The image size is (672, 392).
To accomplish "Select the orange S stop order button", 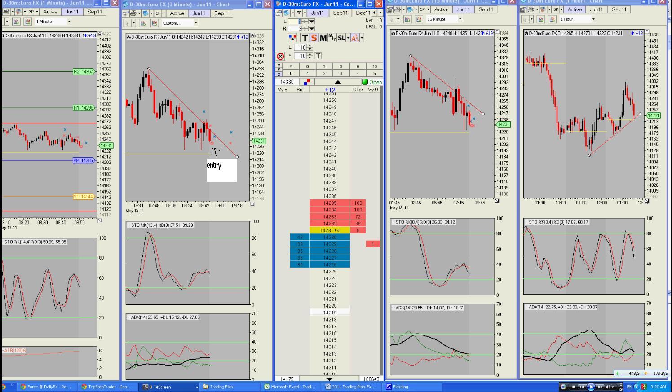I will (x=314, y=38).
